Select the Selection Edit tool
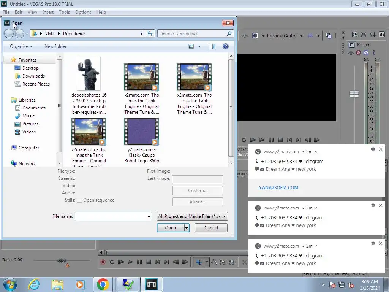 pos(223,262)
